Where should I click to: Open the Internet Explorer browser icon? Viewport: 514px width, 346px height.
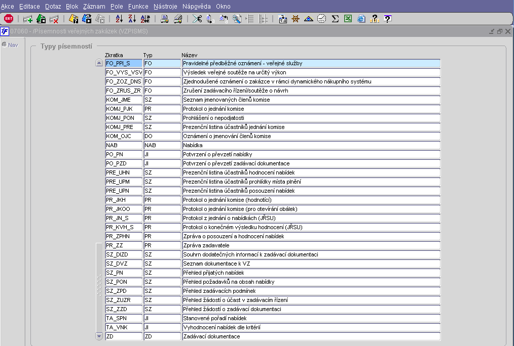click(x=361, y=19)
